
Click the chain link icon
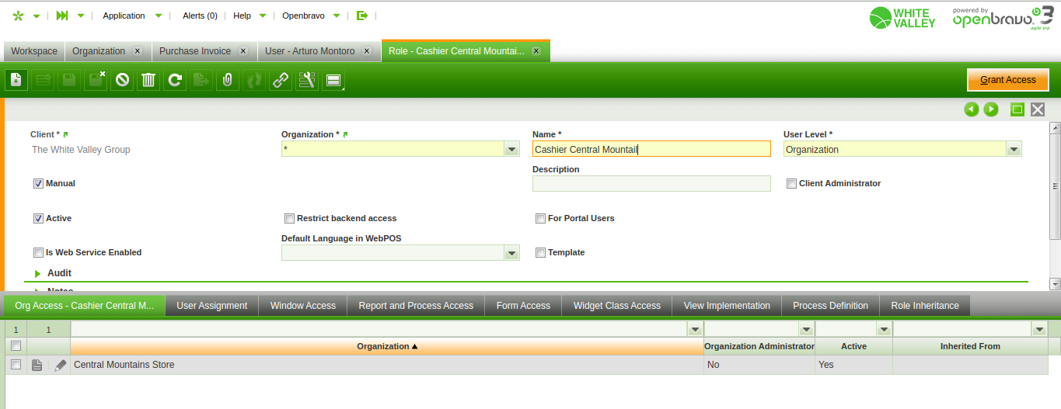[x=281, y=79]
